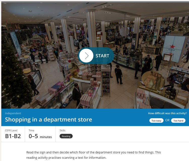
Task: Click the word 'minutes' beside the time
Action: click(46, 137)
